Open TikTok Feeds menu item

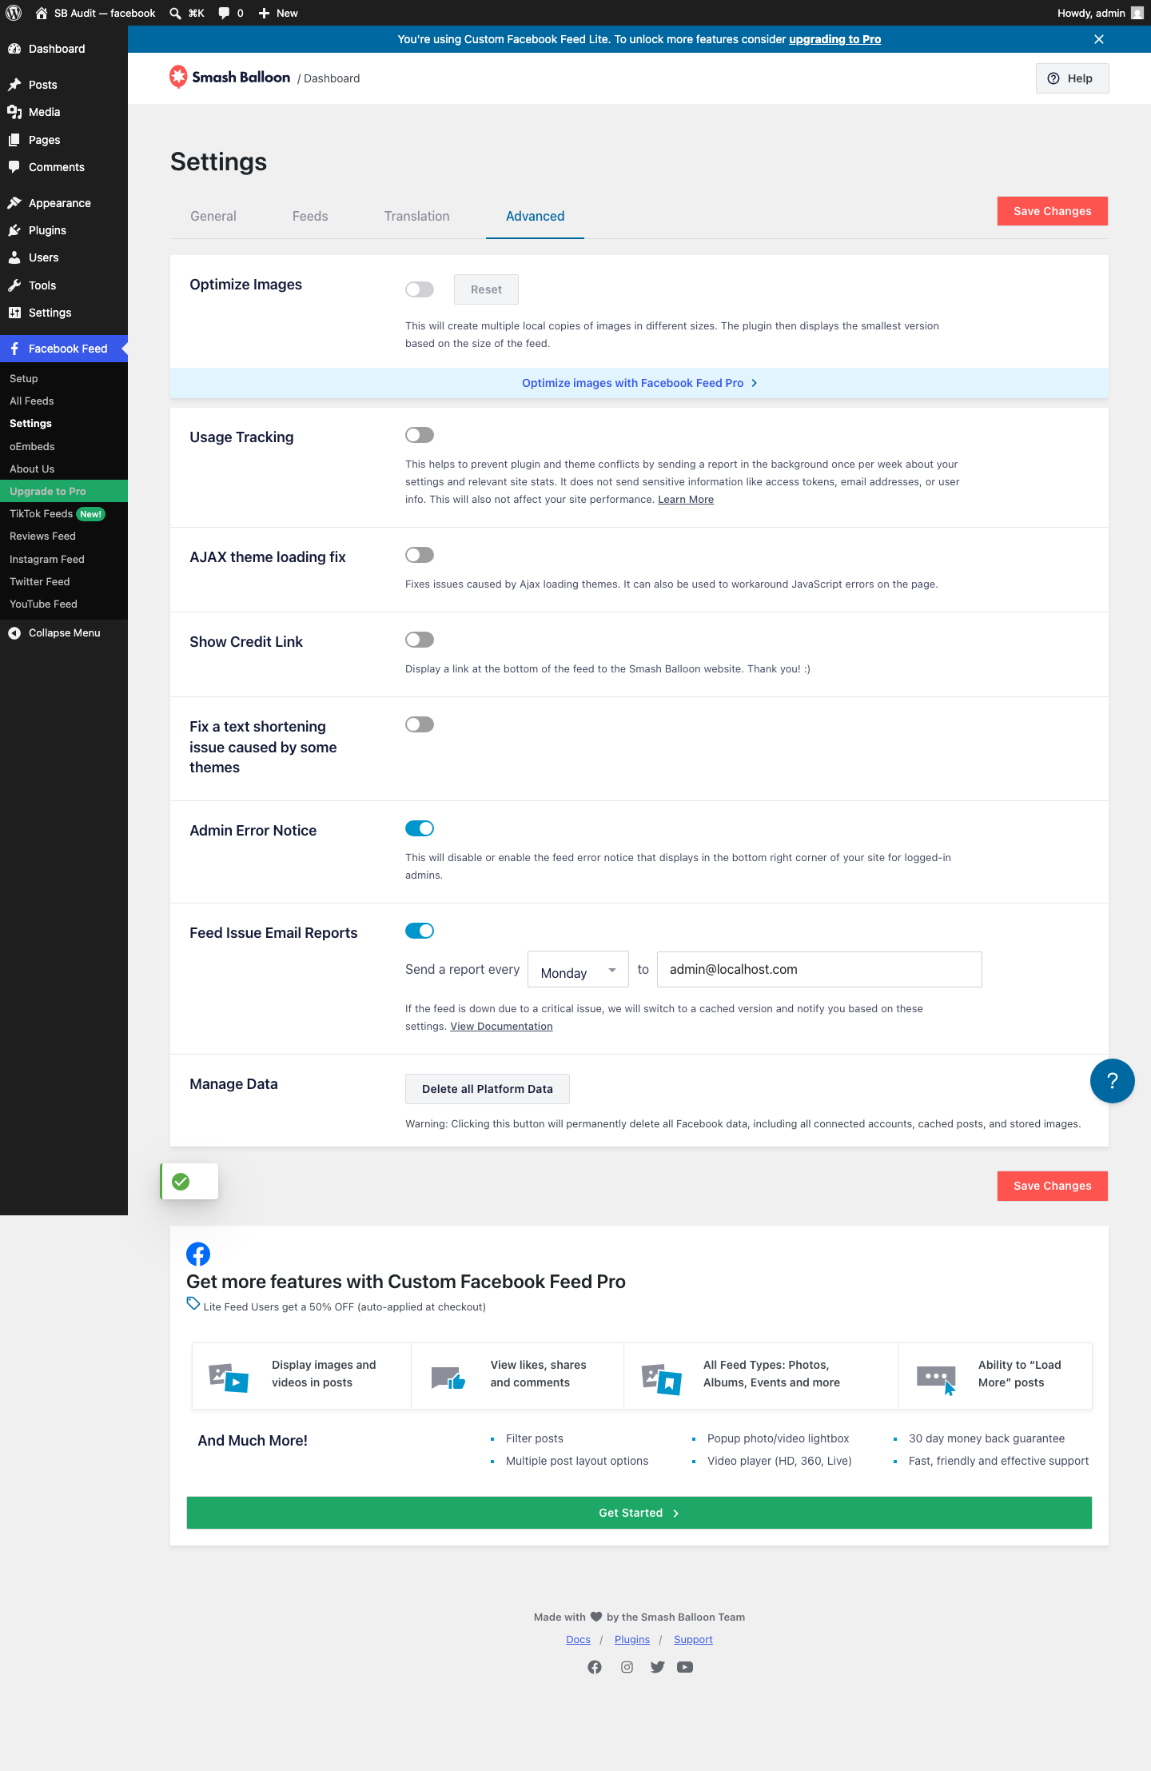[64, 513]
